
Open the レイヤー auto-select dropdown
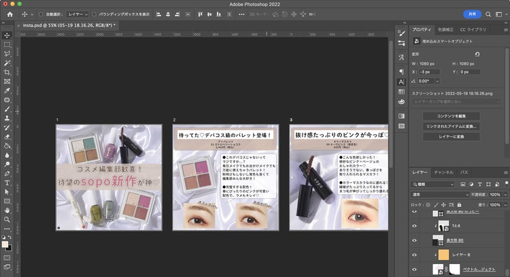77,14
